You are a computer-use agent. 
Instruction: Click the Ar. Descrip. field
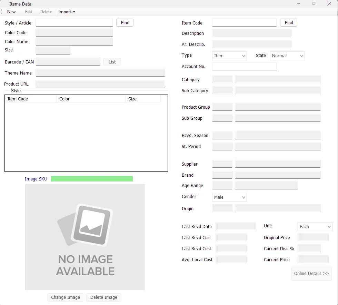(x=251, y=45)
